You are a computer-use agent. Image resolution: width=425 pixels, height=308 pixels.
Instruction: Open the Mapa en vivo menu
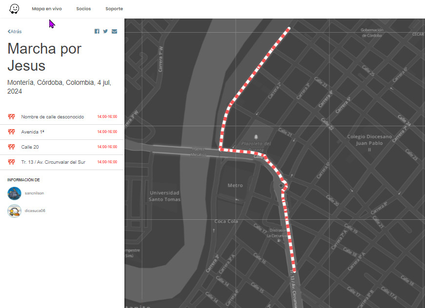pos(47,9)
